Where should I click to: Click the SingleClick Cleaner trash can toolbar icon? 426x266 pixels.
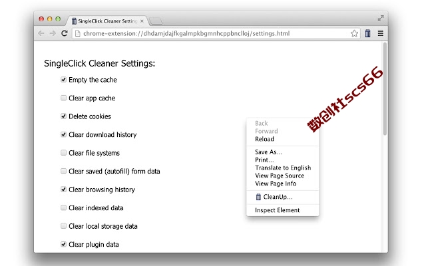click(367, 33)
